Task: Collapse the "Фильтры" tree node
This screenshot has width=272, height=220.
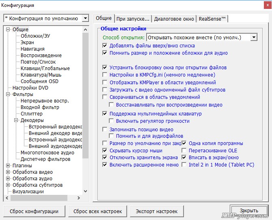Action: click(8, 94)
